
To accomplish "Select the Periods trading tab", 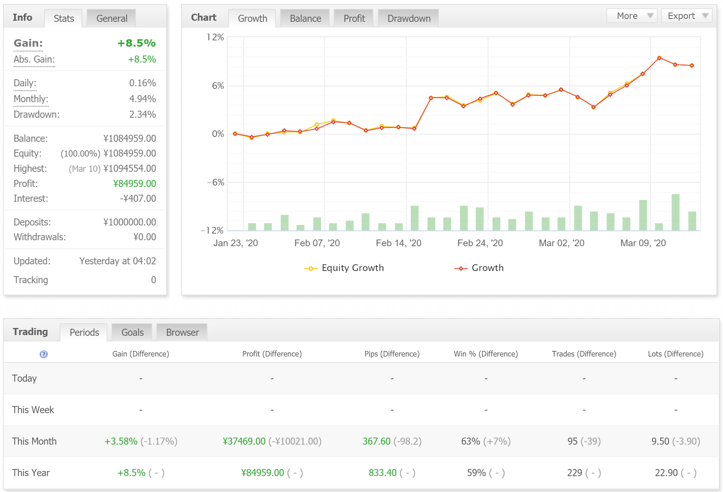I will click(84, 332).
